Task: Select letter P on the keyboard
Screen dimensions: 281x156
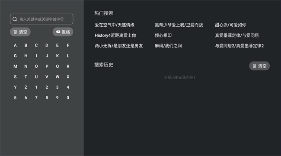Action: pos(47,66)
